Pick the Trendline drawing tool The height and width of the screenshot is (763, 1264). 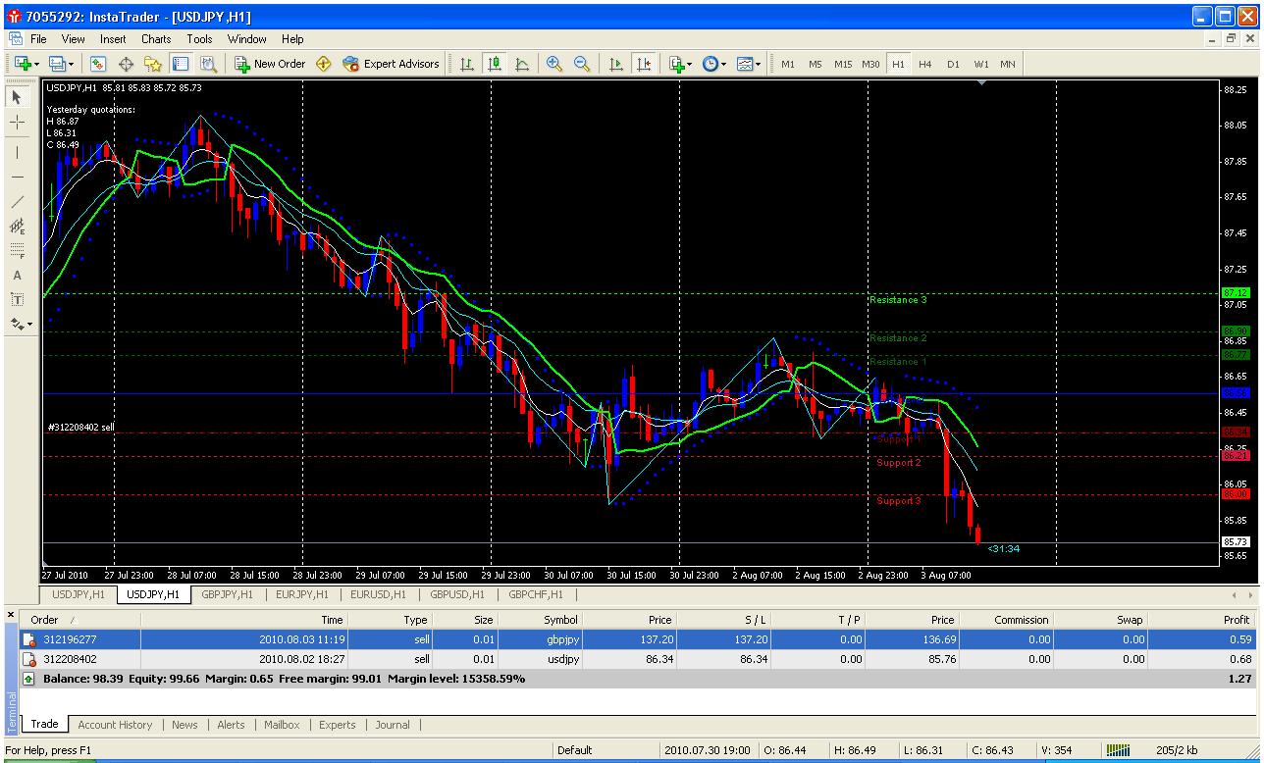(x=17, y=201)
